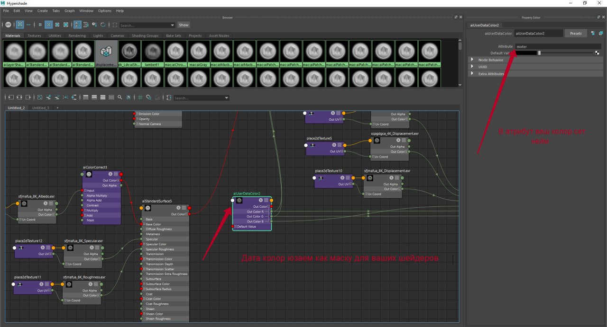Click the select input connection icon in Property Editor
The width and height of the screenshot is (607, 327).
coord(593,34)
